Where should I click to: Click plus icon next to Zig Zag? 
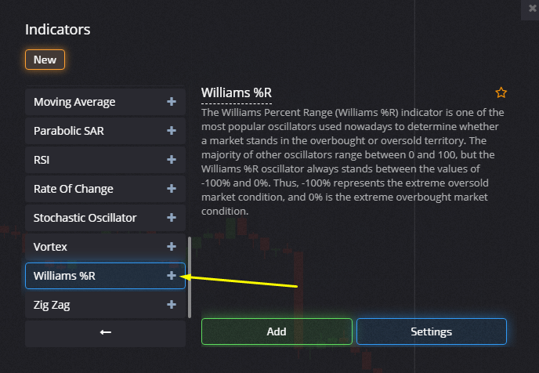tap(172, 305)
